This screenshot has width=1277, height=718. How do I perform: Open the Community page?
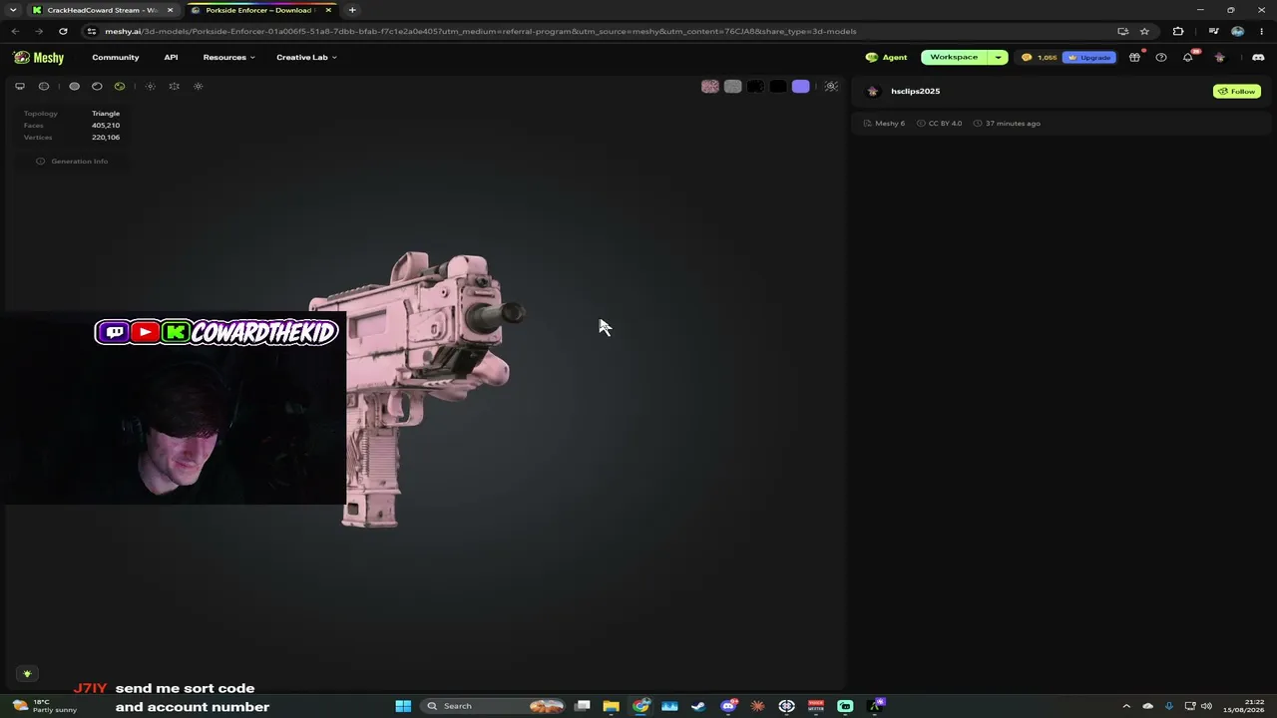click(116, 58)
